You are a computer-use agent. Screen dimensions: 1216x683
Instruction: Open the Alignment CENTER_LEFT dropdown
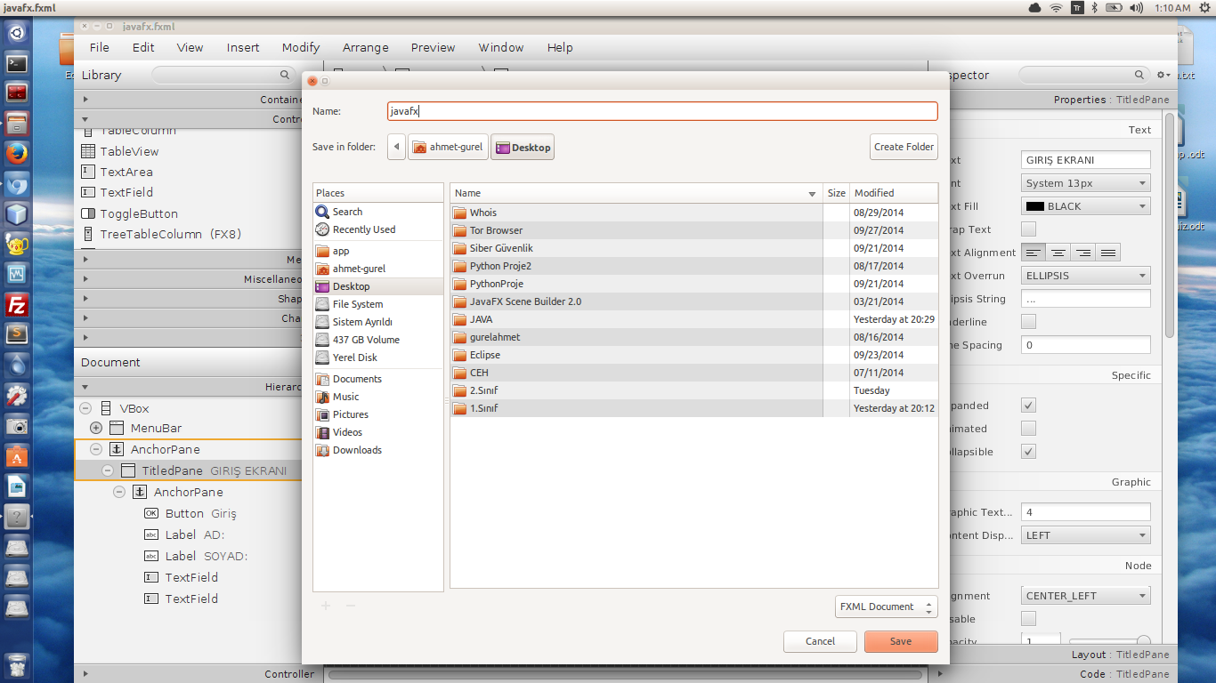[x=1086, y=596]
